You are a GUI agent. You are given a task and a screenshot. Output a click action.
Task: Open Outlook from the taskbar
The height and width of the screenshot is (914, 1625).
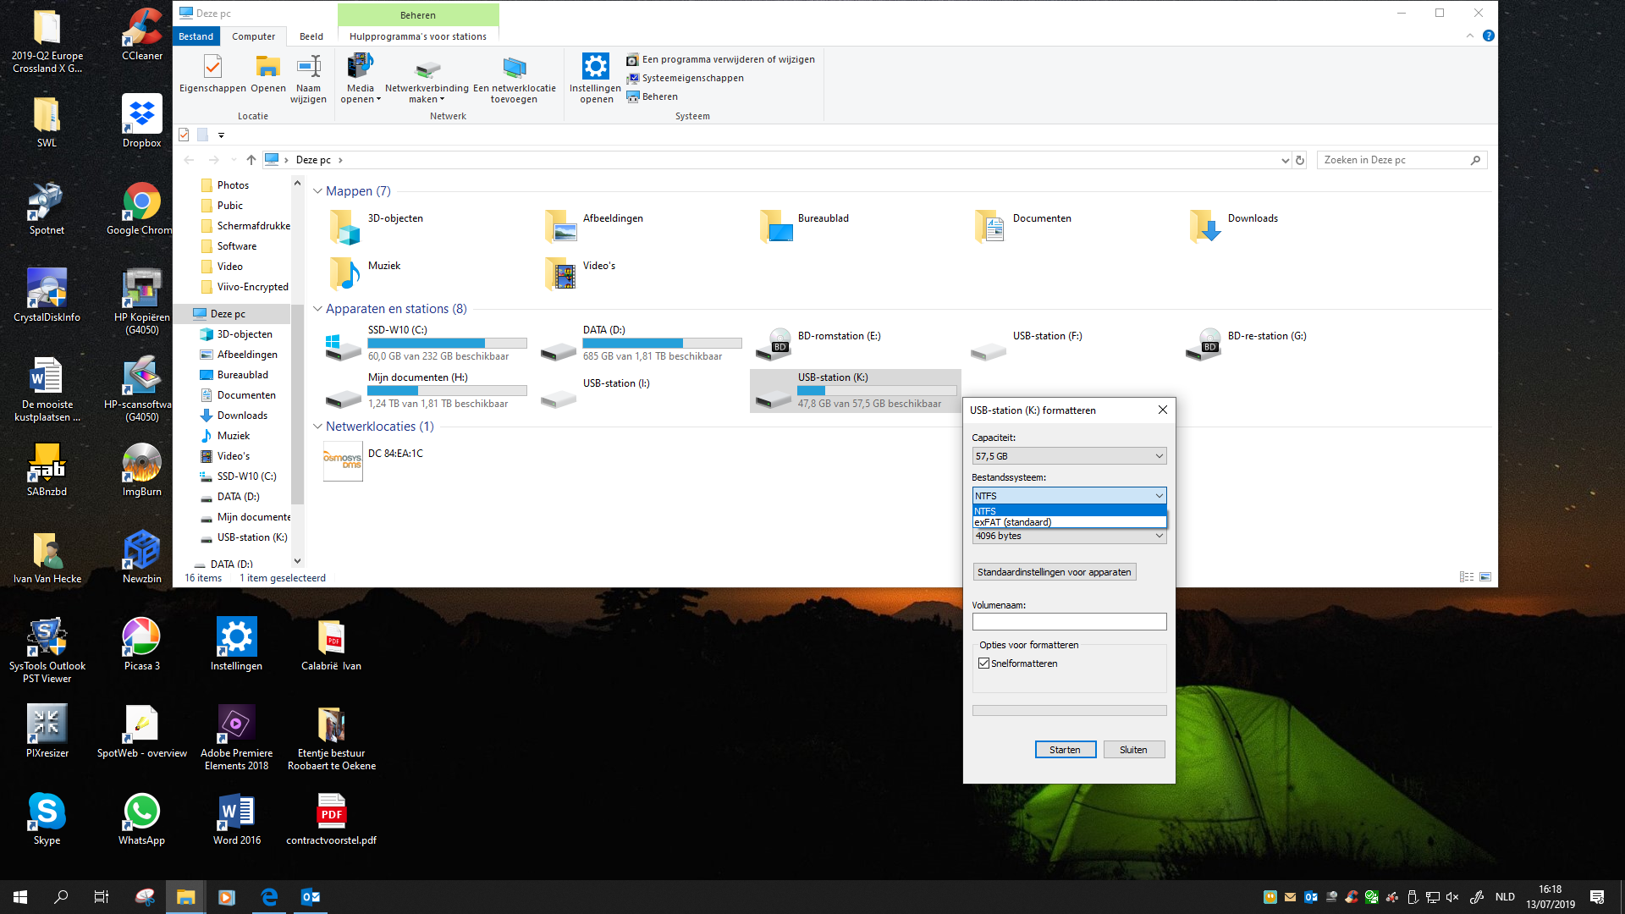point(311,897)
